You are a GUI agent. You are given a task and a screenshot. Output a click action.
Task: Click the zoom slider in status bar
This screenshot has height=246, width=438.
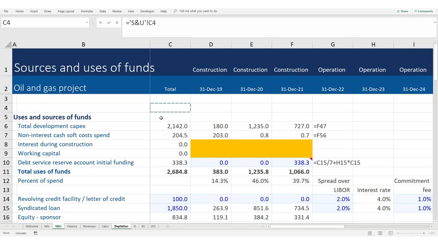point(411,233)
